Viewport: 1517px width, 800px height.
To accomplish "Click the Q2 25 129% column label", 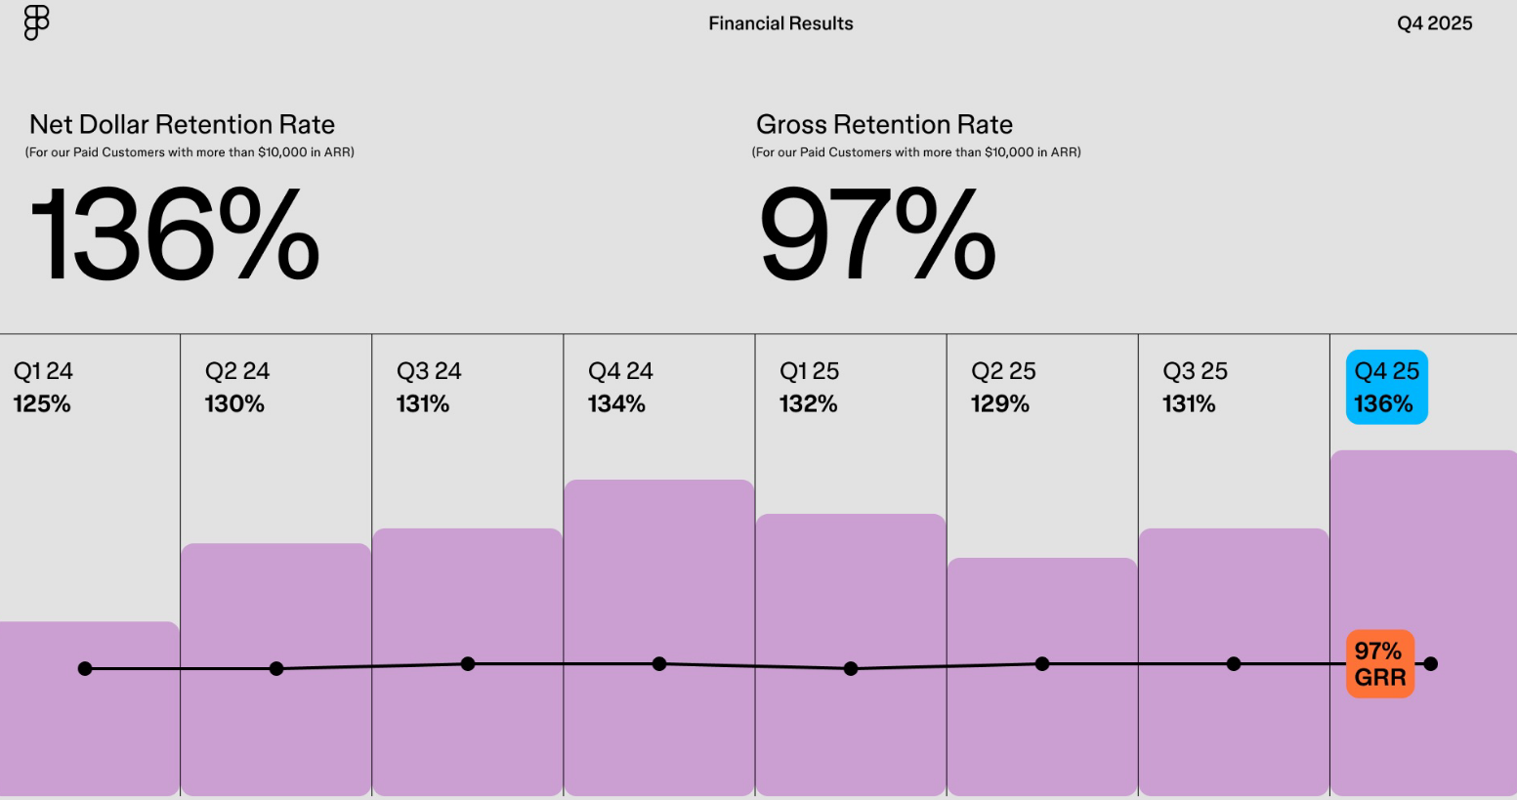I will [1003, 388].
